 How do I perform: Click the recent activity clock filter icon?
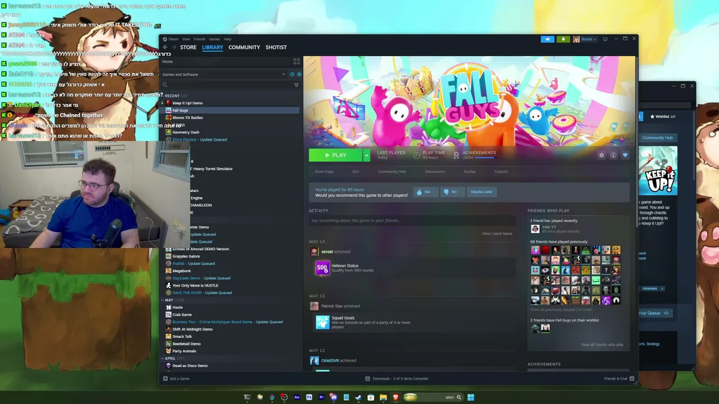tap(292, 74)
